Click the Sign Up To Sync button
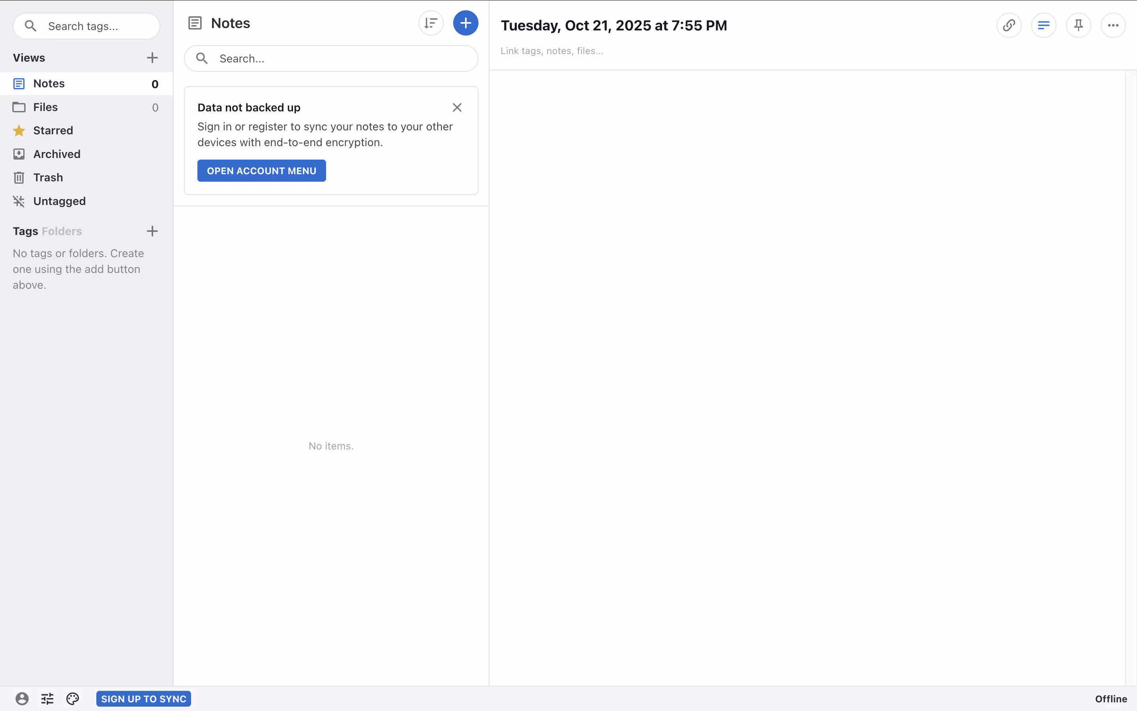 [x=143, y=699]
